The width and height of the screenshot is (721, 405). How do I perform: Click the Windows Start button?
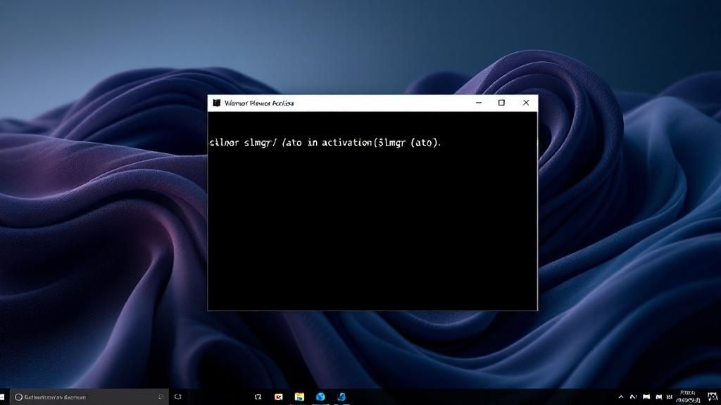point(2,397)
